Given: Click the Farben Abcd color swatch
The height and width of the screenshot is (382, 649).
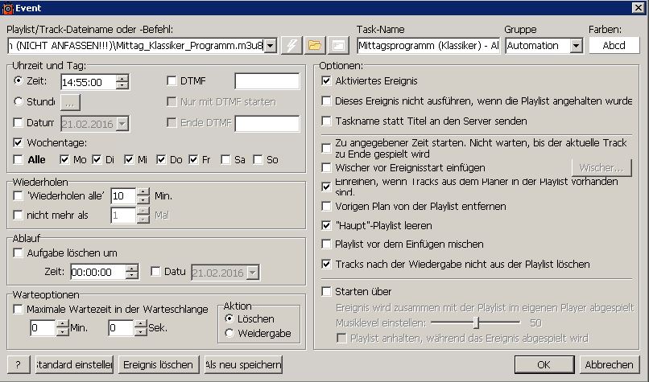Looking at the screenshot, I should click(x=614, y=46).
